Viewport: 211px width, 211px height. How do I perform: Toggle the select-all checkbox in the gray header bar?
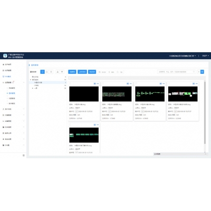click(x=70, y=78)
